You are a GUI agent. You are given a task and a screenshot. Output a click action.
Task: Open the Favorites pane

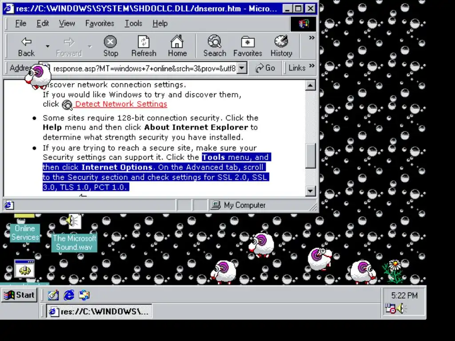click(x=247, y=46)
